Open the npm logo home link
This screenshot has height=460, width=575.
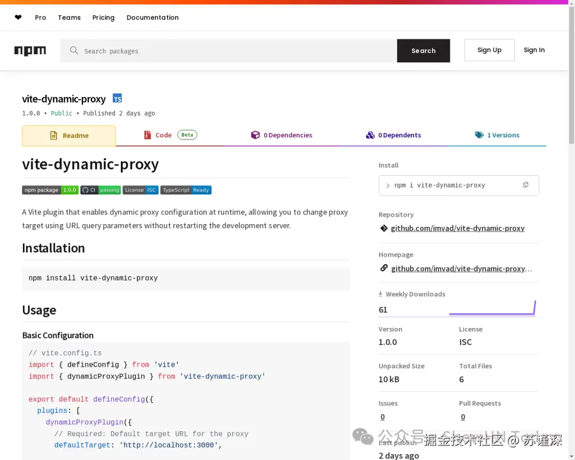[x=30, y=51]
